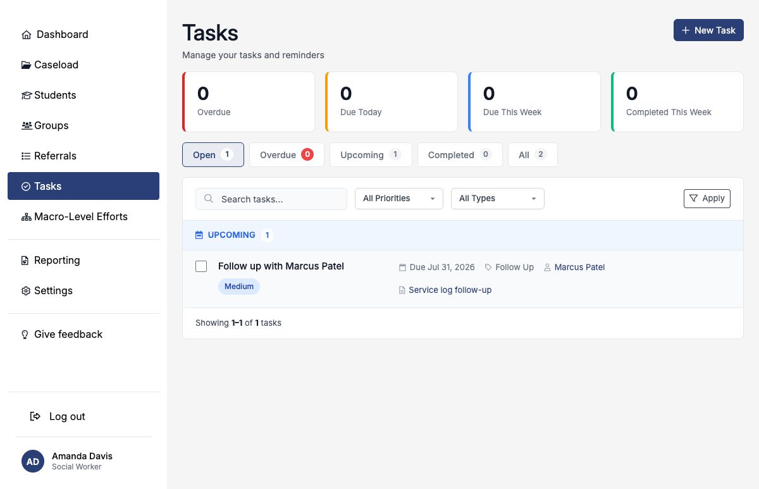759x489 pixels.
Task: Click the Search tasks input field
Action: [271, 199]
